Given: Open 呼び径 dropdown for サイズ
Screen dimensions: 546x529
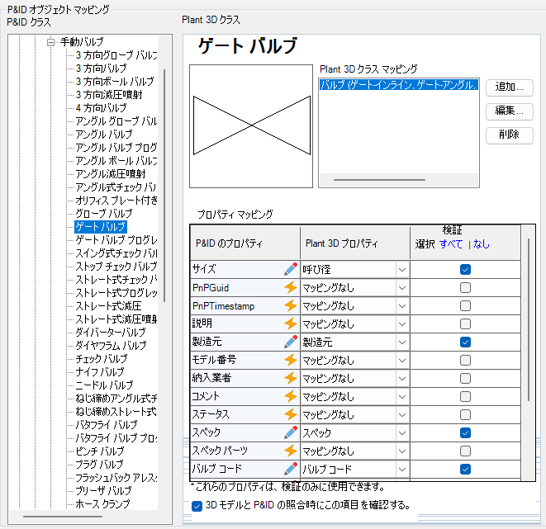Looking at the screenshot, I should (402, 270).
